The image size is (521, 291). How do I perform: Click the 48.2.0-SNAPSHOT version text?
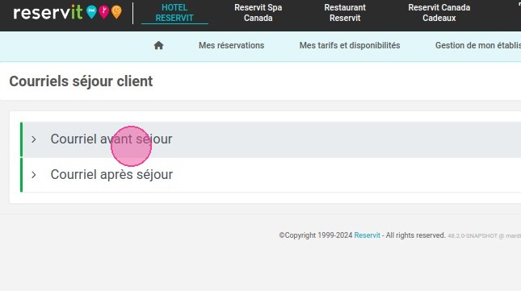(473, 236)
